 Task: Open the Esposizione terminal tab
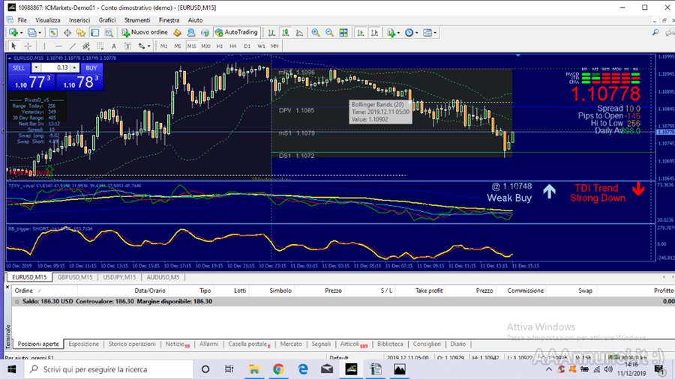tap(83, 345)
